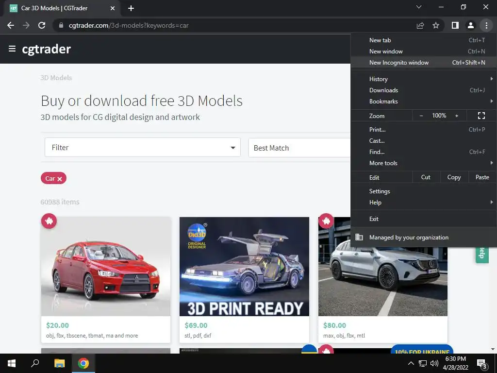Click Managed by your organization icon
The image size is (497, 373).
pos(359,237)
